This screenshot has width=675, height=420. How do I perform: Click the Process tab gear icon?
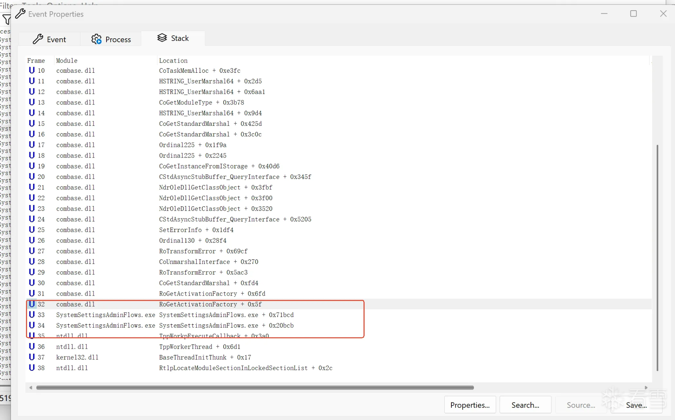point(96,39)
